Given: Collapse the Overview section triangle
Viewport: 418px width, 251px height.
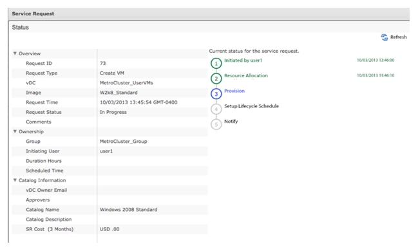Looking at the screenshot, I should coord(15,53).
